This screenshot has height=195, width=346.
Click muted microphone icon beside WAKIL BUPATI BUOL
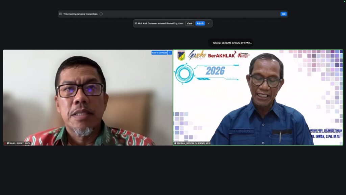click(5, 143)
